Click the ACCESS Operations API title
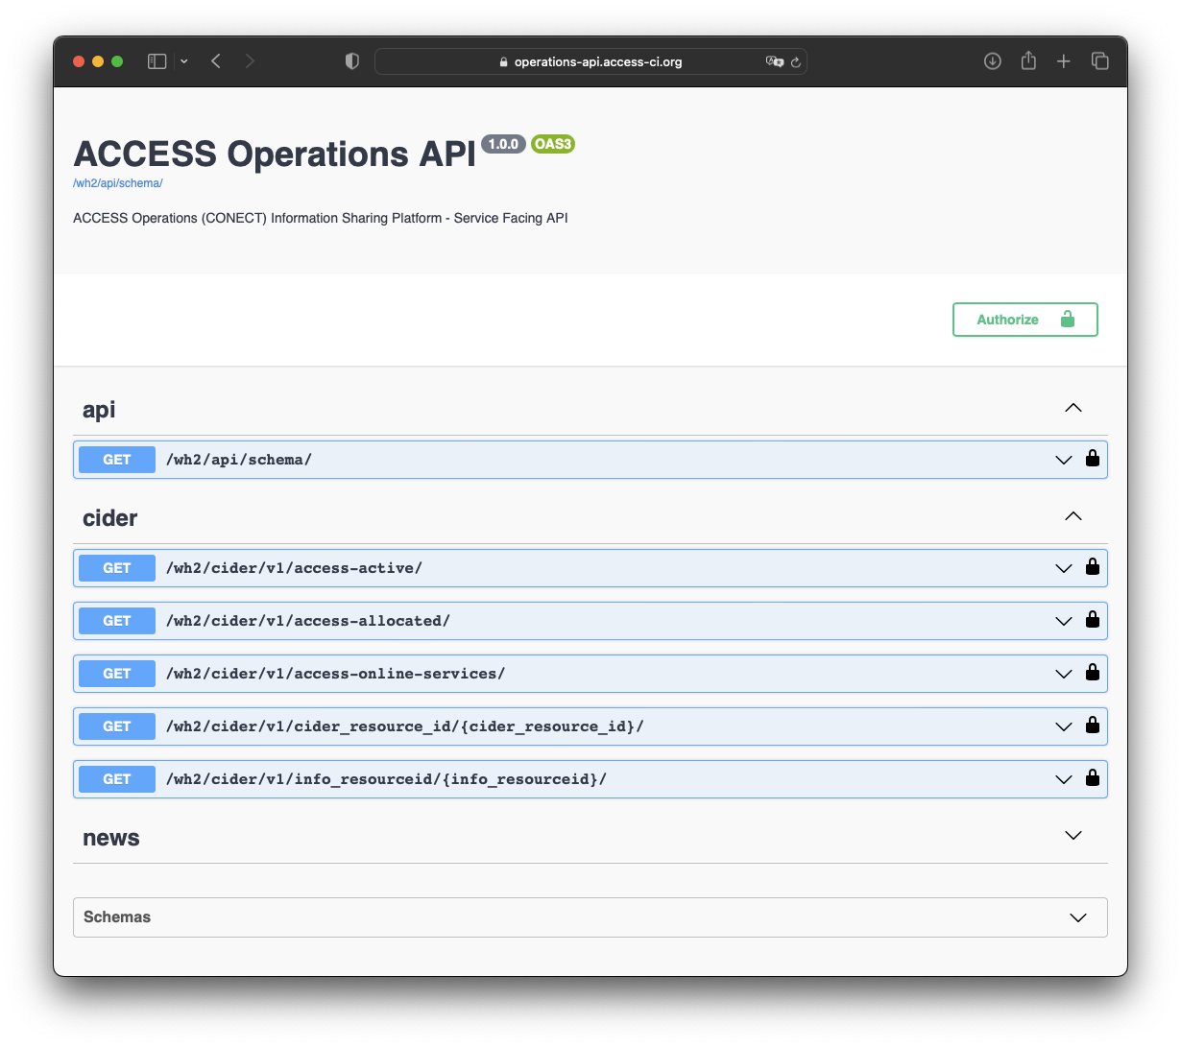Screen dimensions: 1181x1047 pyautogui.click(x=275, y=154)
